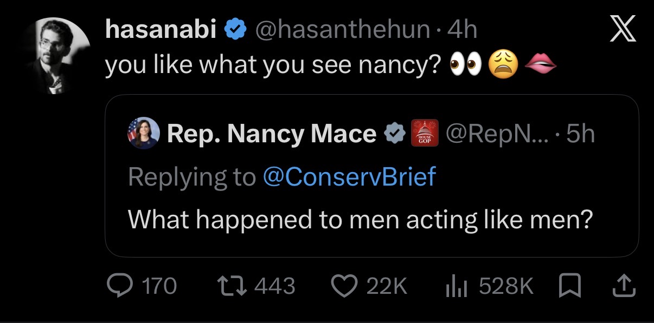Screen dimensions: 654x323
Task: Share the tweet via the upload arrow icon
Action: tap(624, 285)
